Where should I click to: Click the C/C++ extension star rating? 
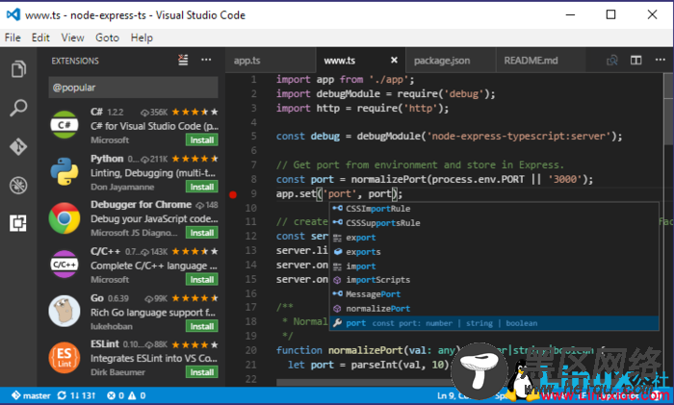(x=194, y=251)
